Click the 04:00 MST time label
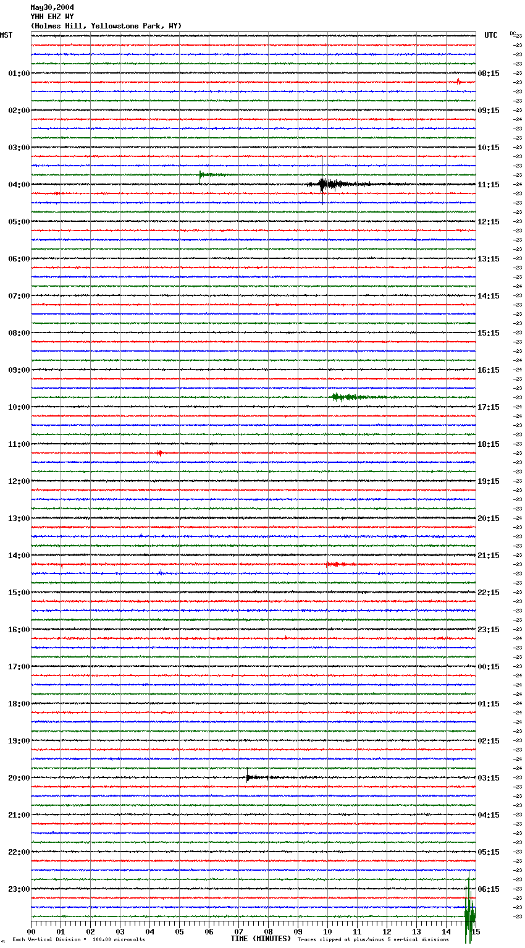Viewport: 525px width, 948px height. pos(19,185)
